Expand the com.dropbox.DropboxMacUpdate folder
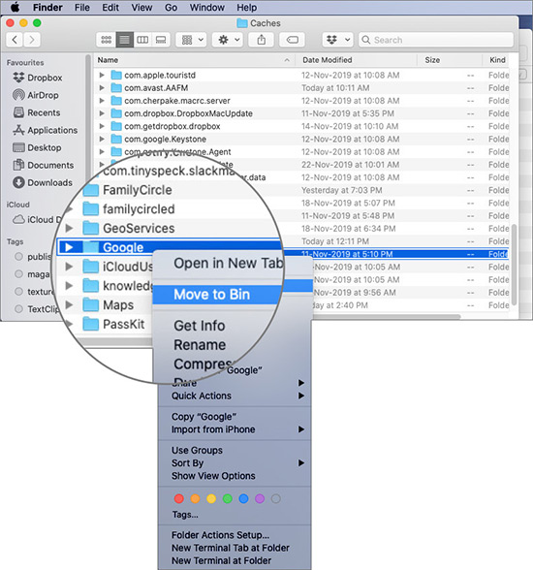Image resolution: width=533 pixels, height=570 pixels. [102, 113]
